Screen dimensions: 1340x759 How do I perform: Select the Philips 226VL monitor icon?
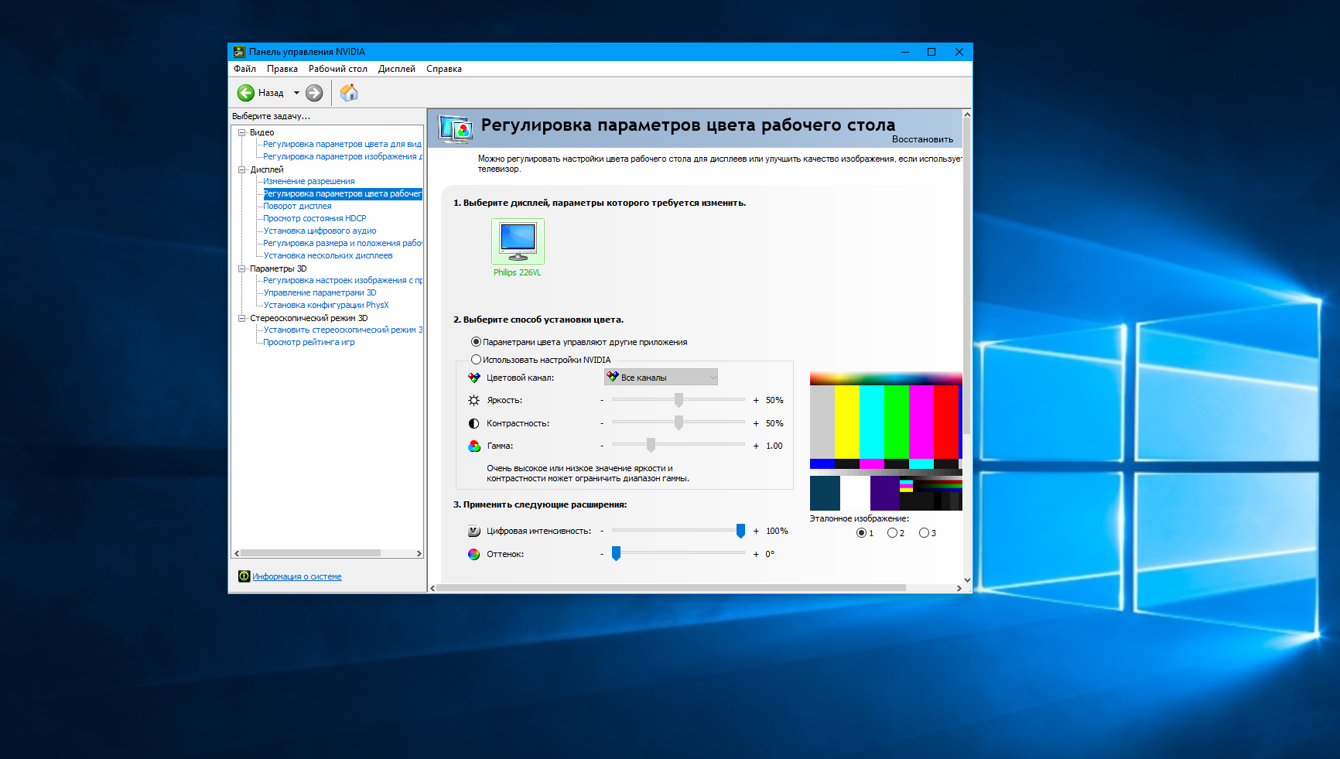click(518, 241)
